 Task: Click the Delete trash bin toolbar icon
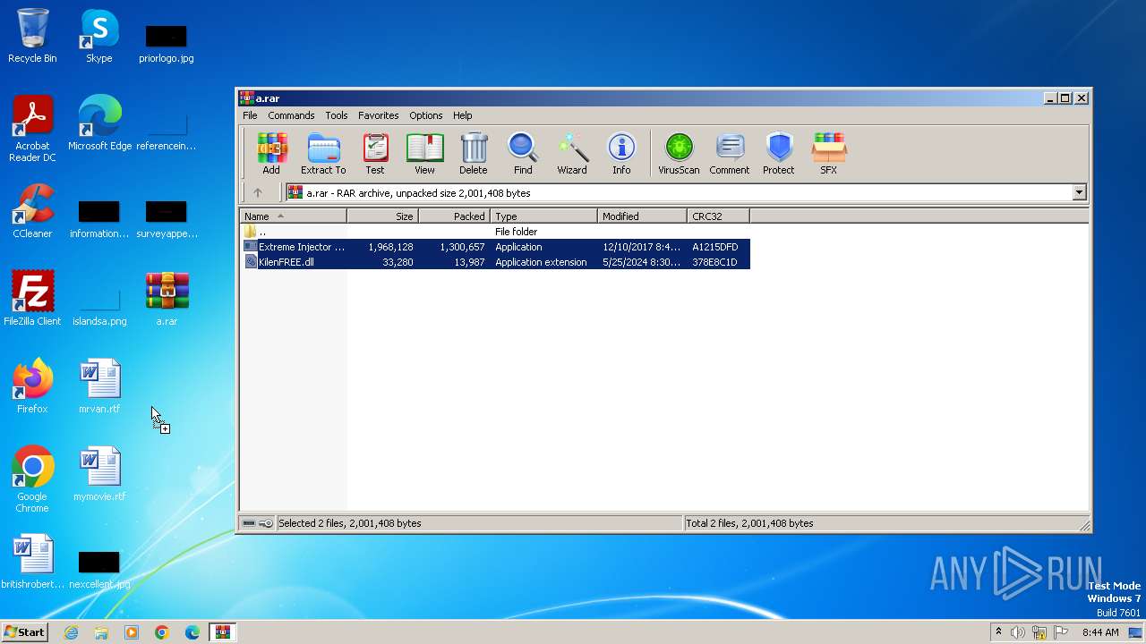point(474,154)
